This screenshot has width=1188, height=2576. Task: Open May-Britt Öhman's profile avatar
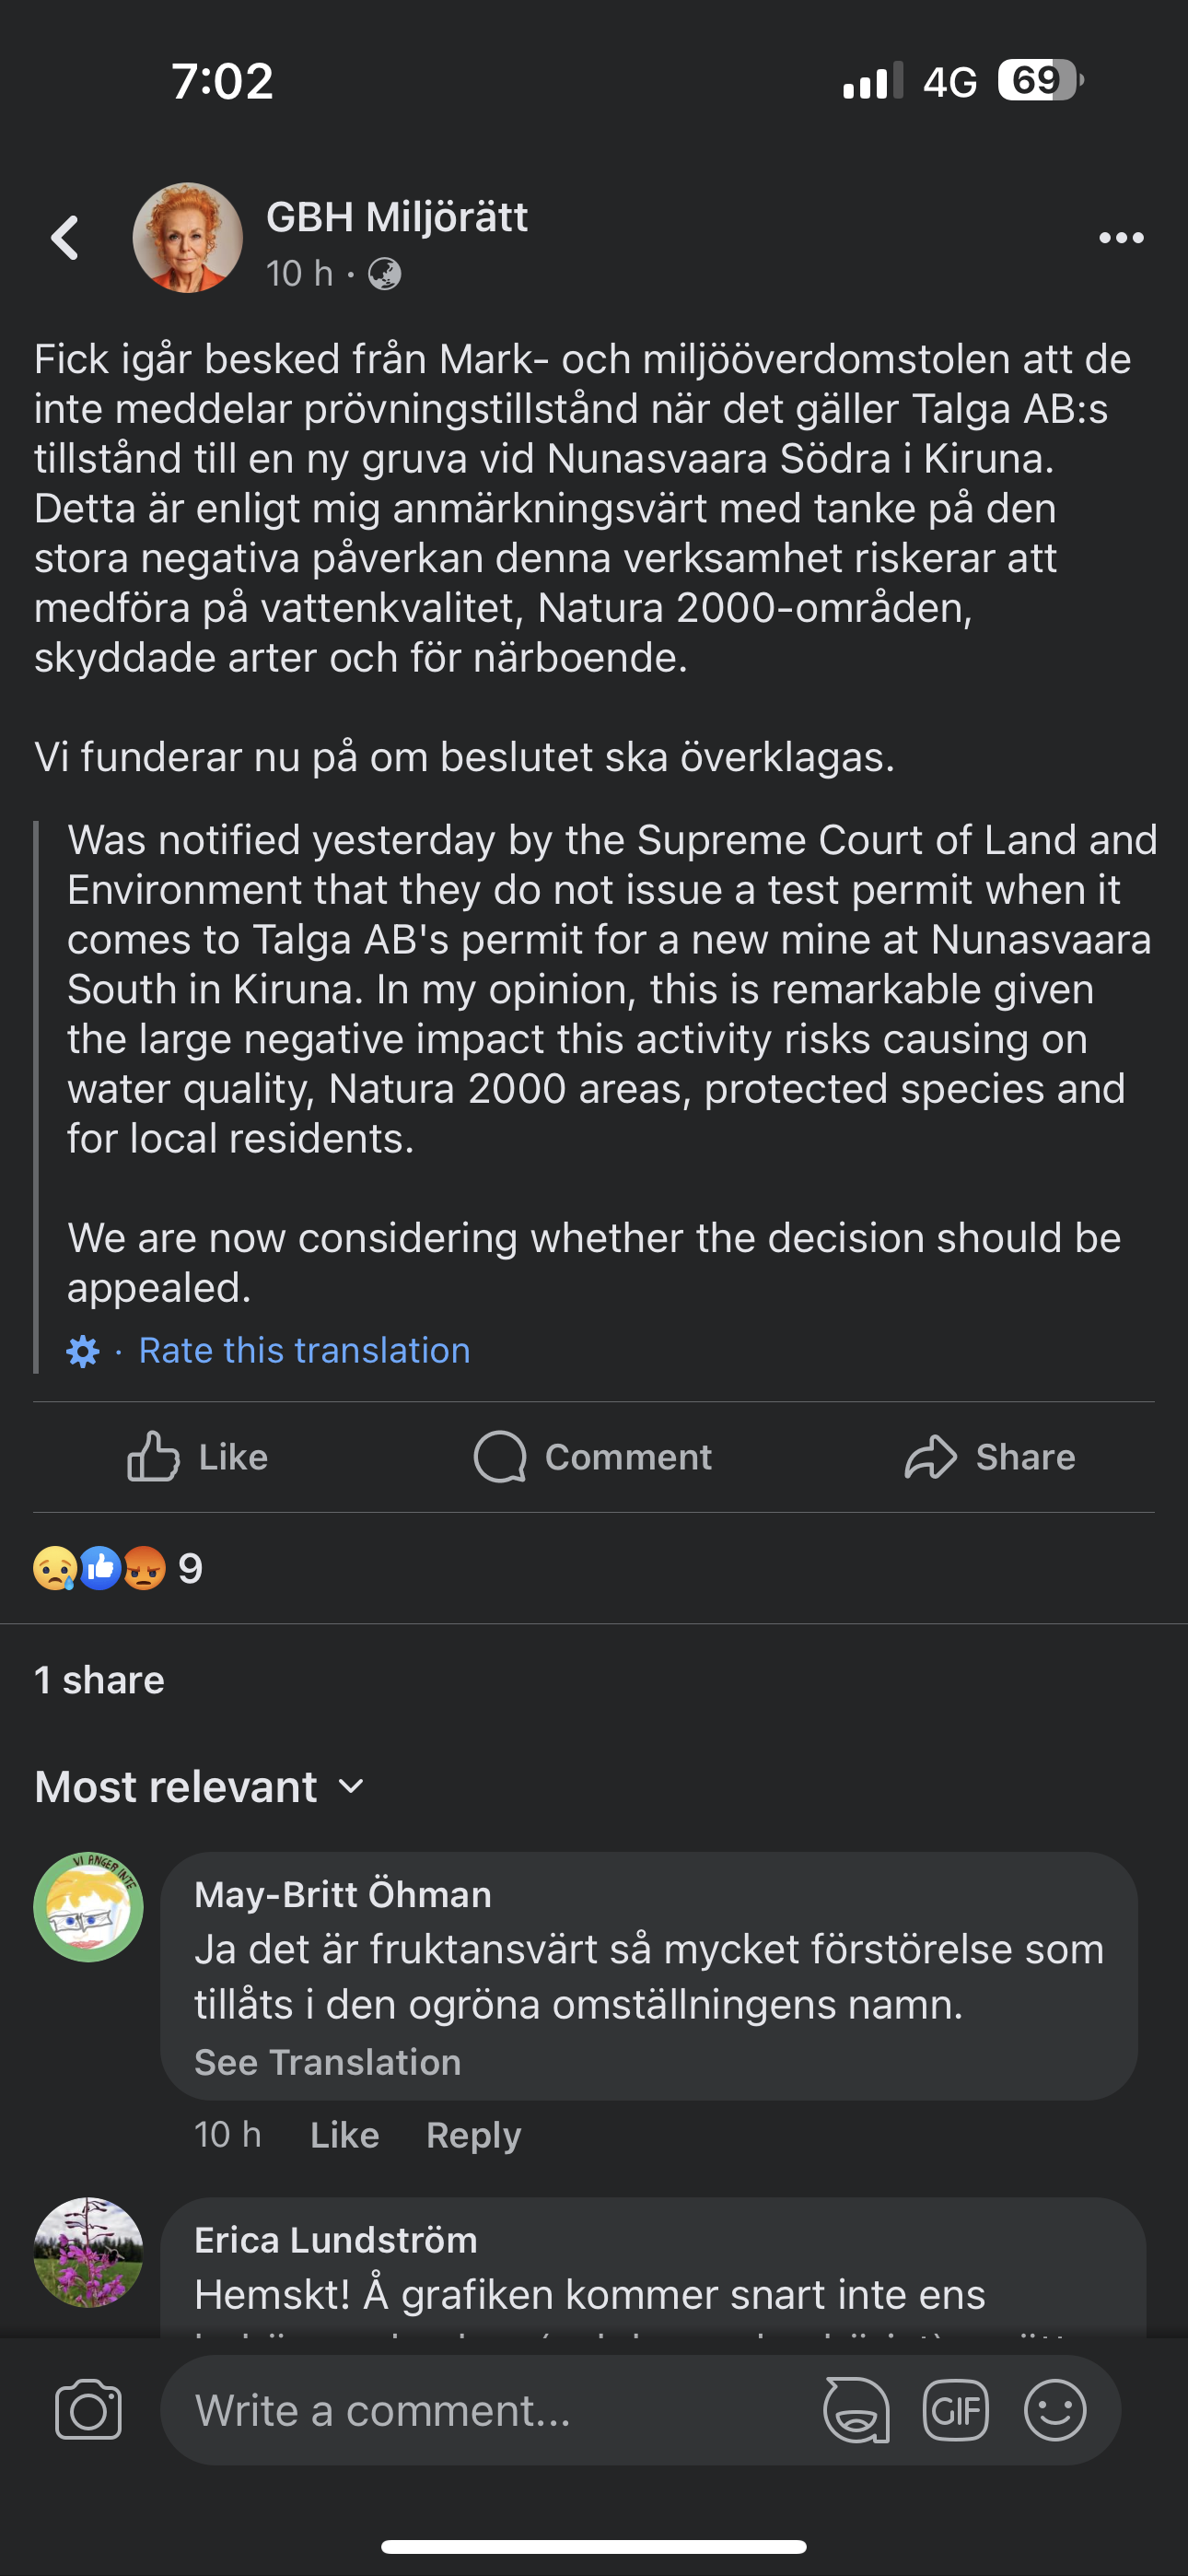89,1907
